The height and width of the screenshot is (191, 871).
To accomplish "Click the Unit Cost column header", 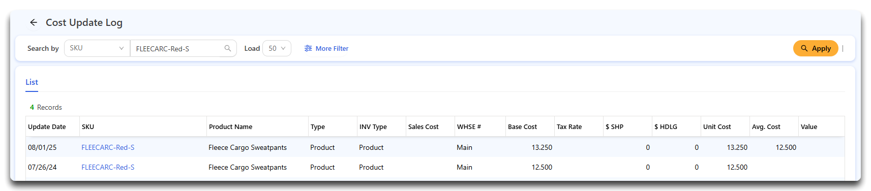I will [x=717, y=126].
